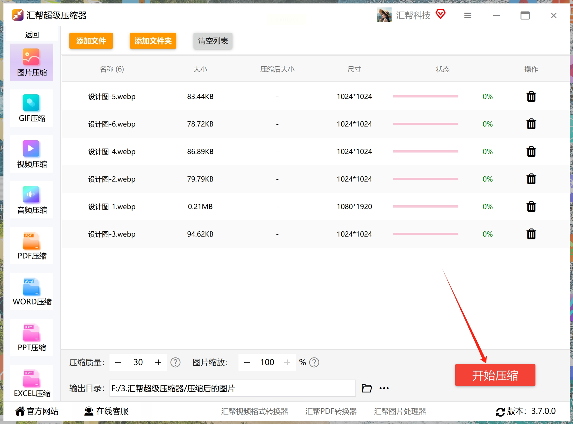This screenshot has height=424, width=573.
Task: Click three-dots browse button for output directory
Action: 384,388
